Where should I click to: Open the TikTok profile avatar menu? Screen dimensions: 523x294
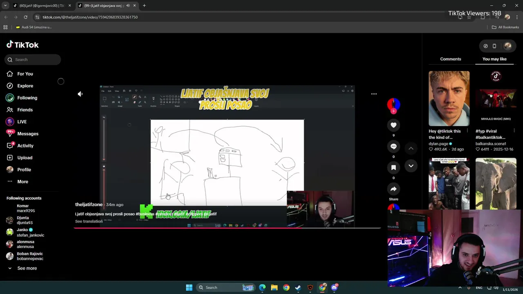tap(507, 46)
